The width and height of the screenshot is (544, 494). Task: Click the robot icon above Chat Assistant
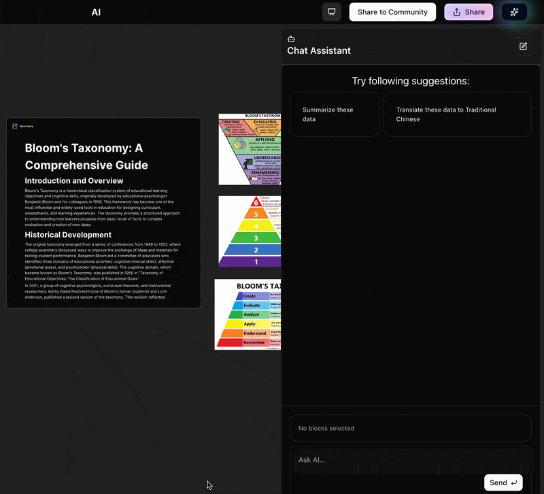[291, 39]
